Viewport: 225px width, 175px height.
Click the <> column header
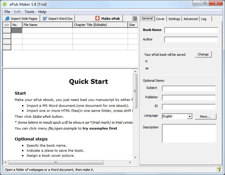[7, 25]
